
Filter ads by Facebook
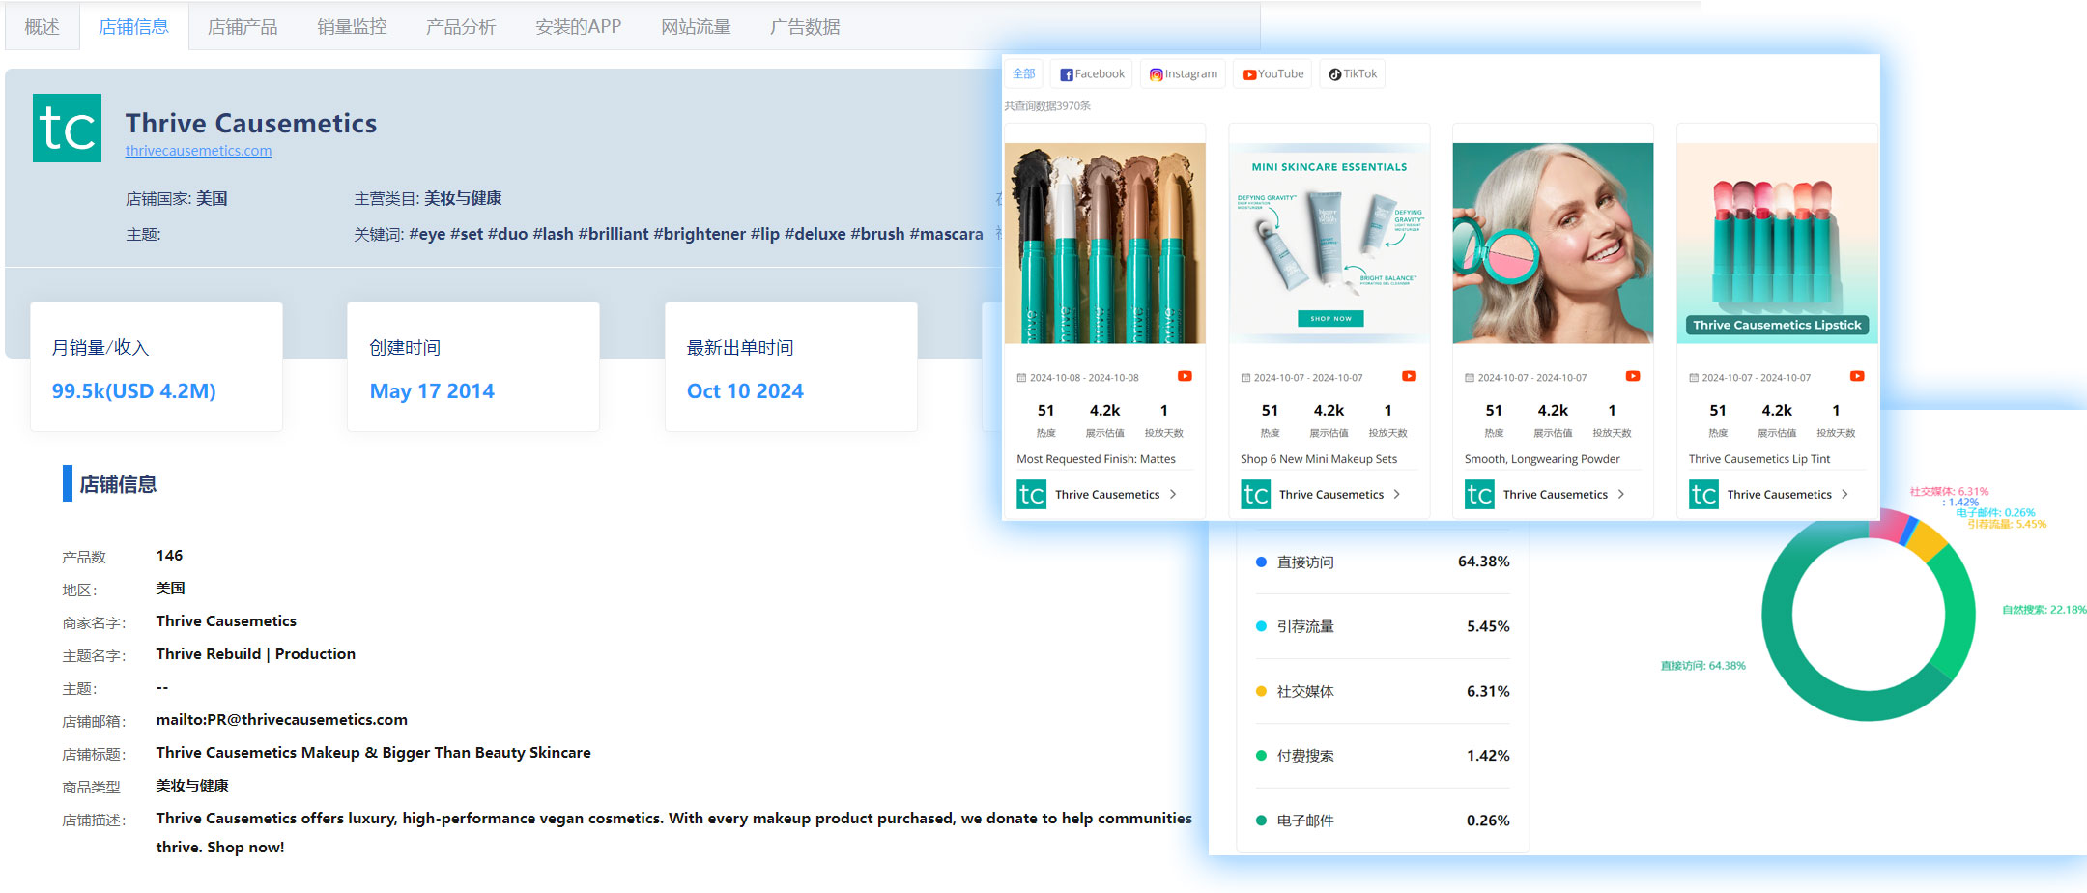coord(1092,73)
